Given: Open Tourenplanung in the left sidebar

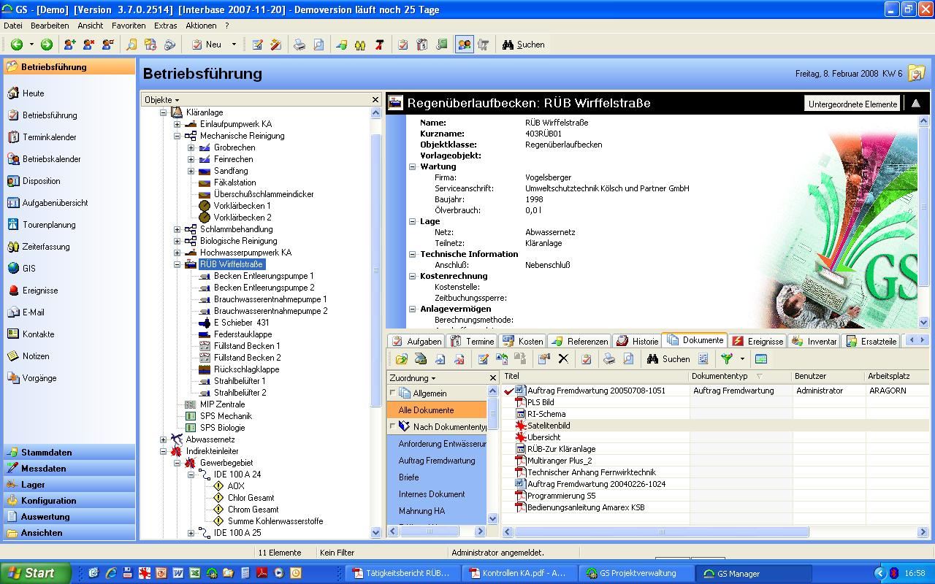Looking at the screenshot, I should 48,225.
